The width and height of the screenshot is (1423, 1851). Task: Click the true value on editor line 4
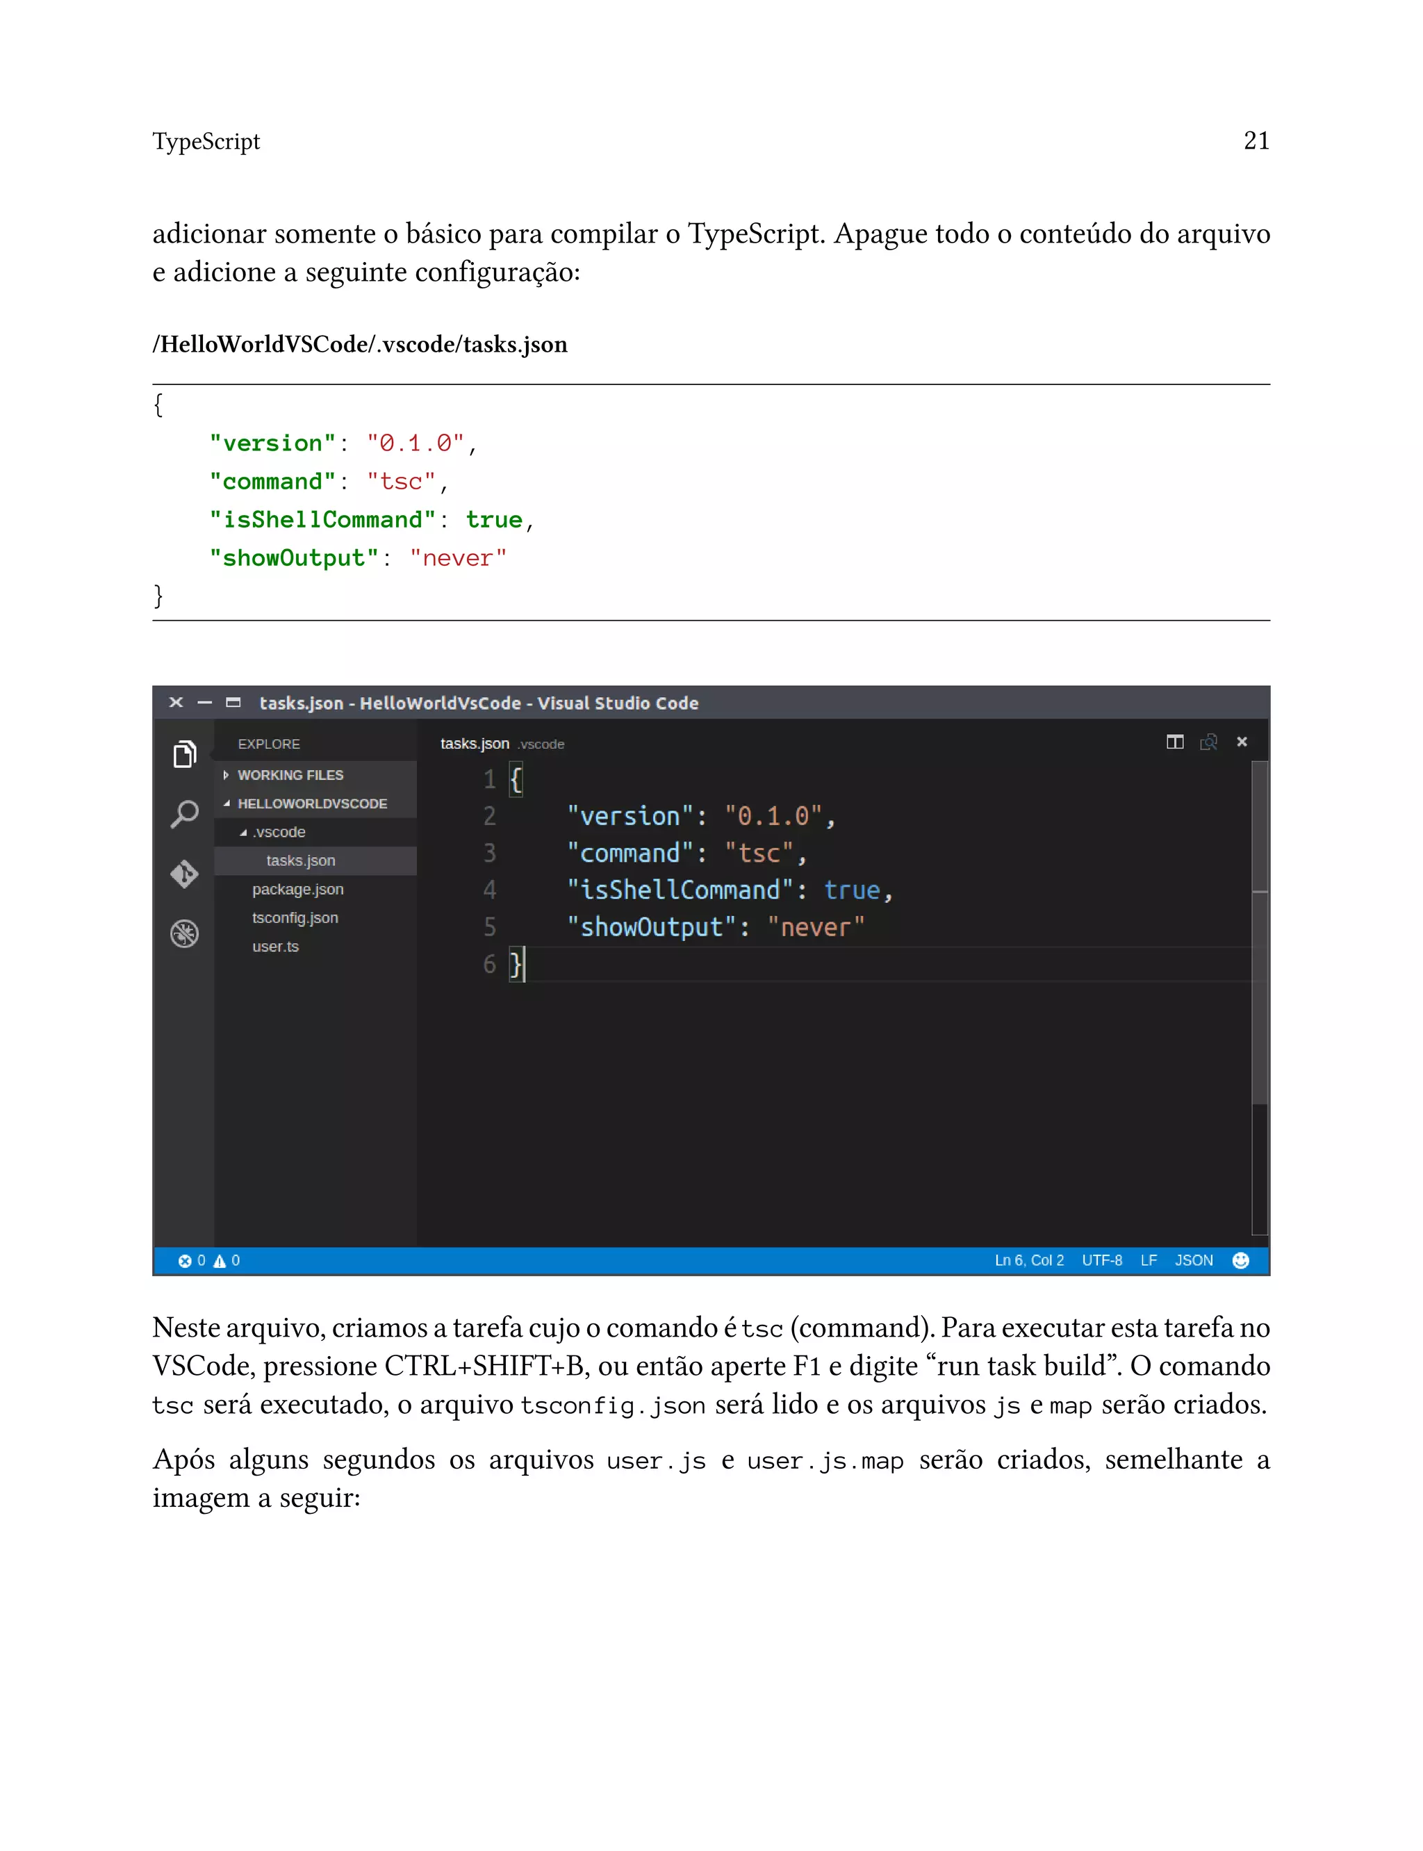click(852, 890)
